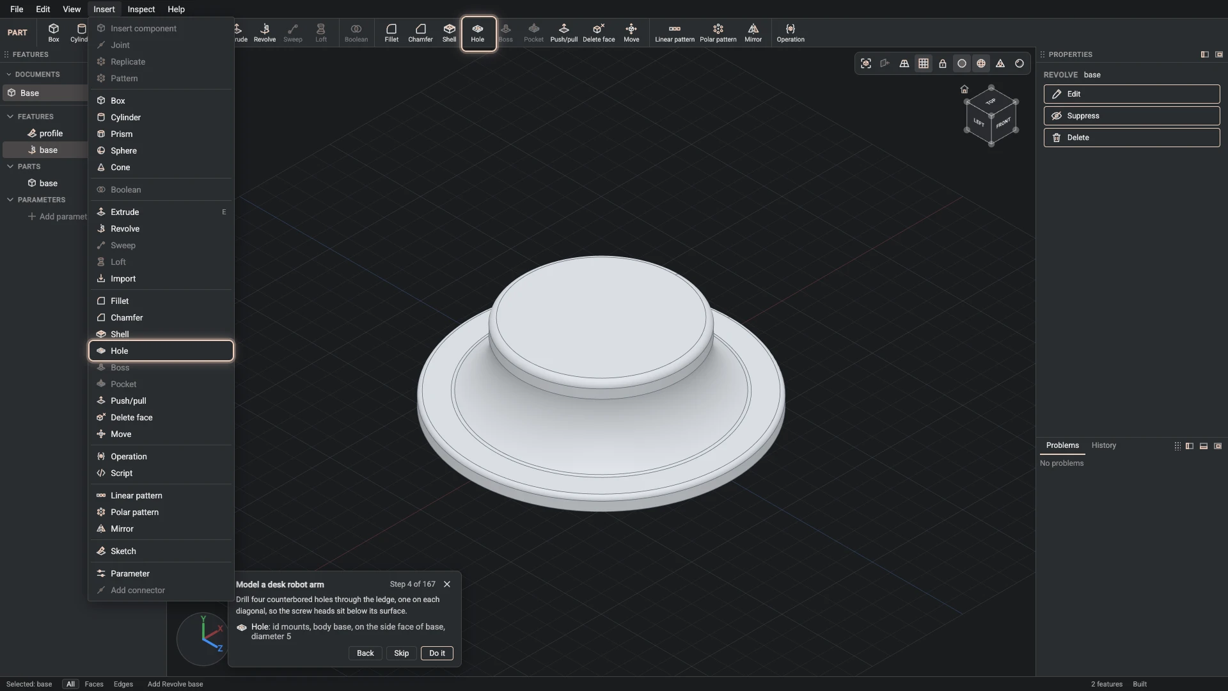Viewport: 1228px width, 691px height.
Task: Select the Polar pattern toolbar tool
Action: 718,33
